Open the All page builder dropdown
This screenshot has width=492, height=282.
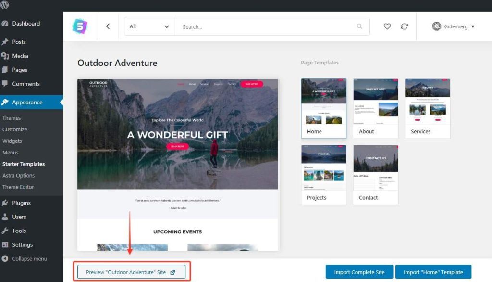tap(148, 26)
